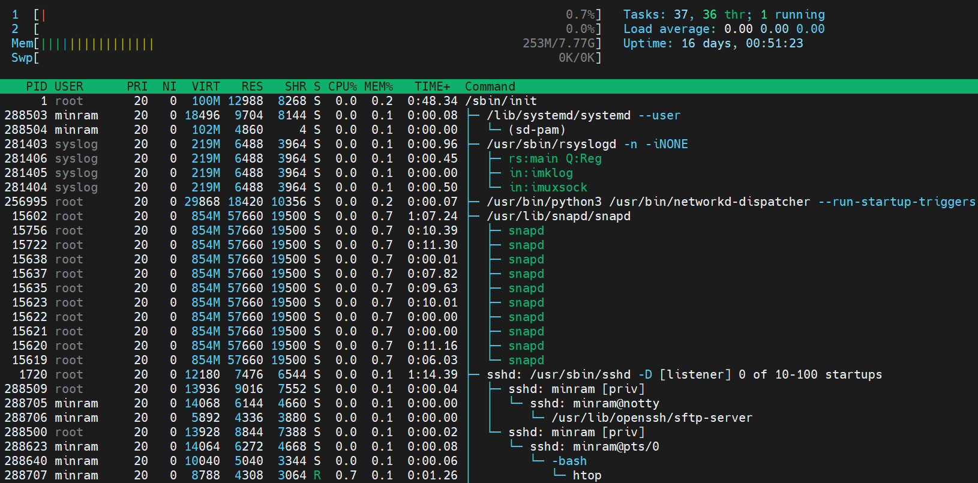Select the /usr/sbin/rsyslogd process row
The width and height of the screenshot is (978, 483).
[489, 144]
